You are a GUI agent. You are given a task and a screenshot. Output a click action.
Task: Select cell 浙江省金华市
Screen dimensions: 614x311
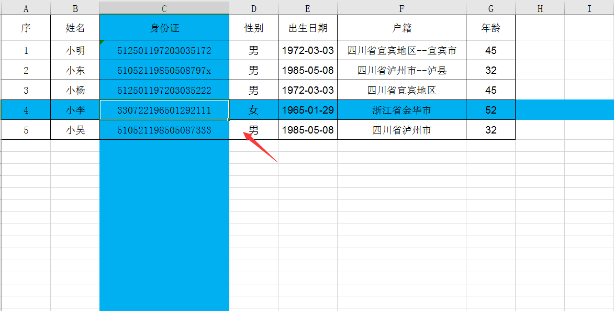click(402, 110)
